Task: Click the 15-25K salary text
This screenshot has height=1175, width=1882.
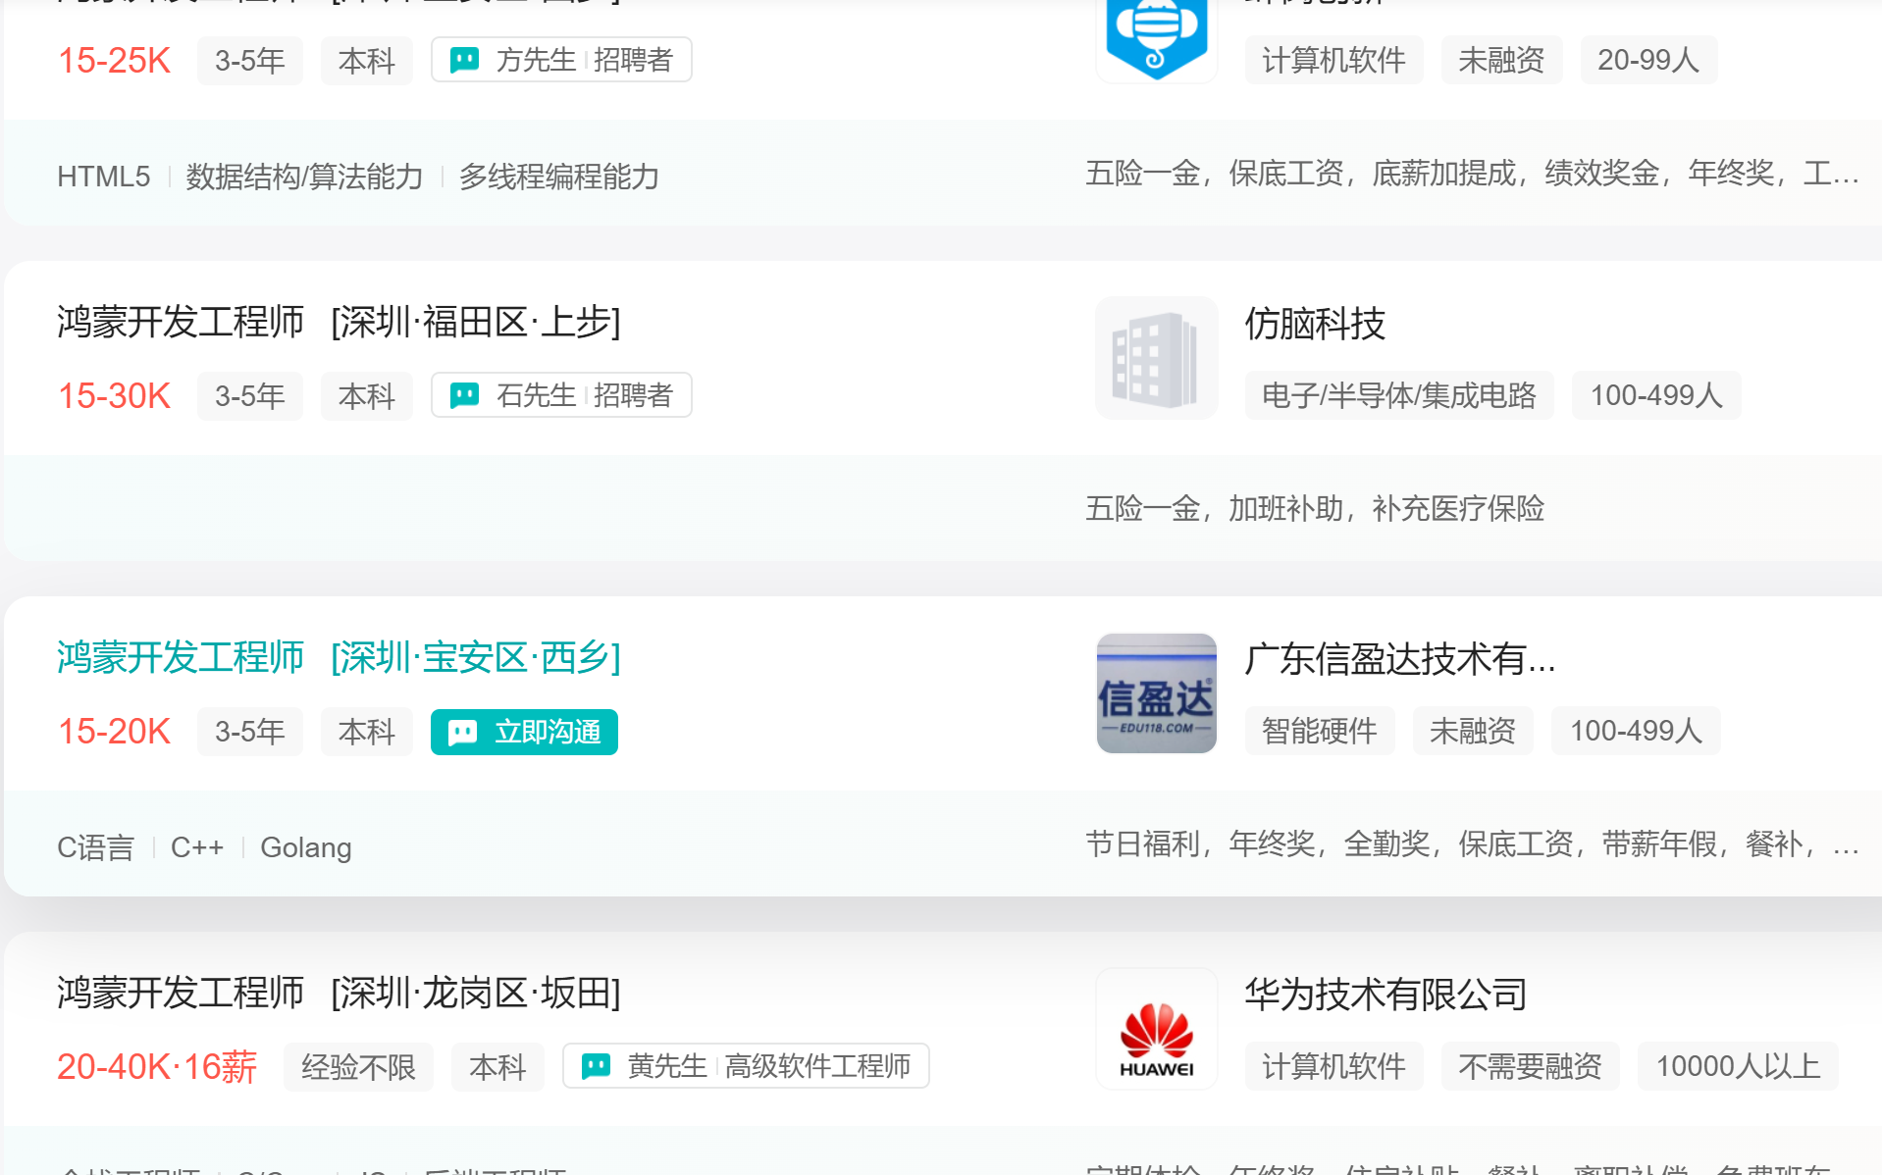Action: coord(114,61)
